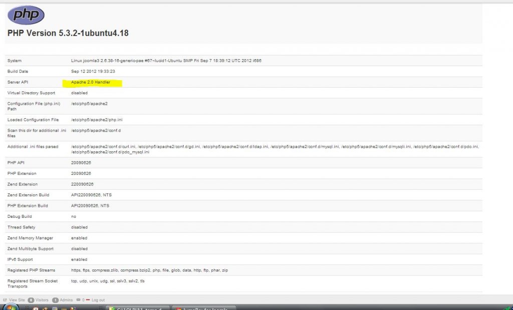The width and height of the screenshot is (513, 310).
Task: Click the Linux joomla3 system value
Action: click(166, 61)
